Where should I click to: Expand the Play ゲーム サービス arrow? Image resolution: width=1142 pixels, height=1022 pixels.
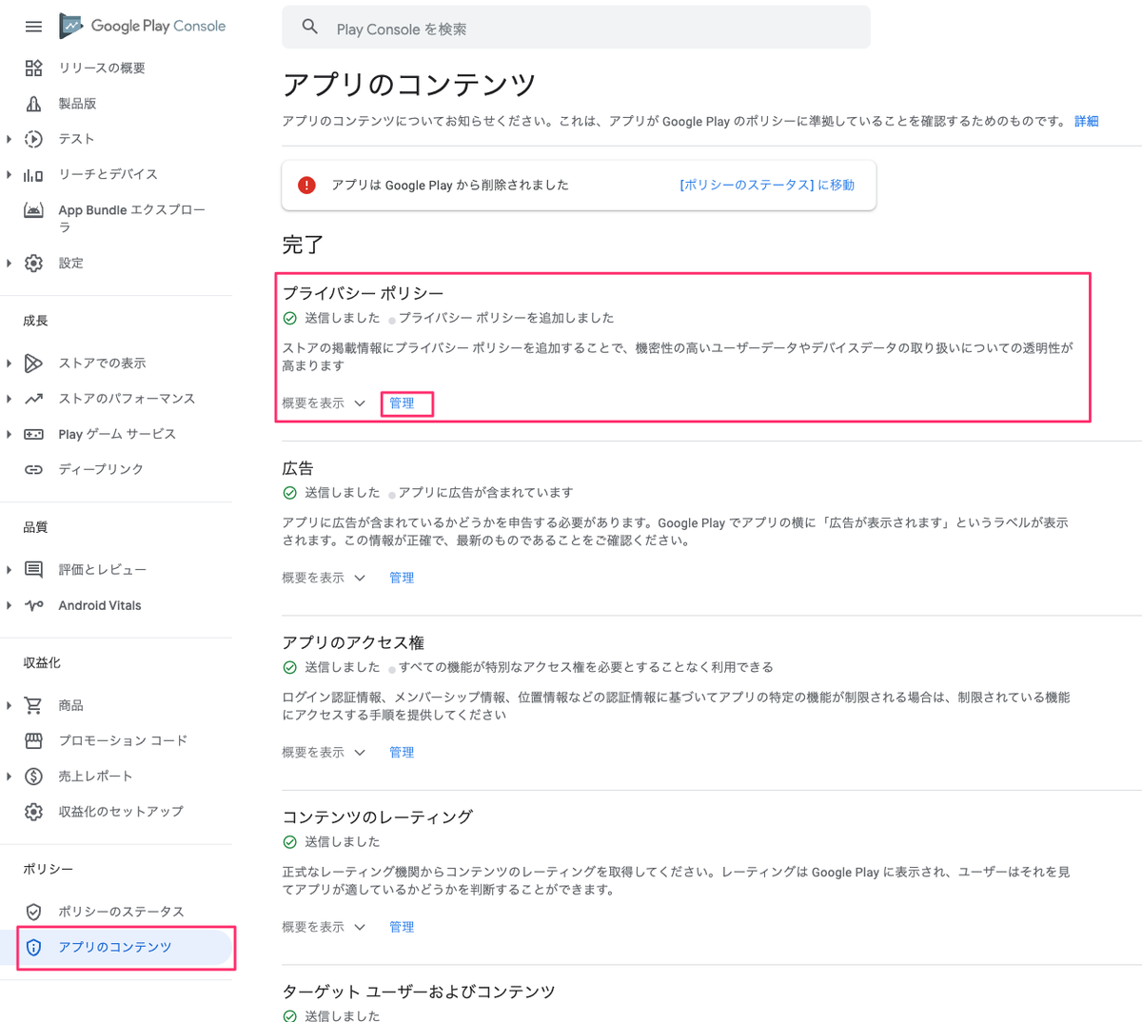click(x=9, y=434)
